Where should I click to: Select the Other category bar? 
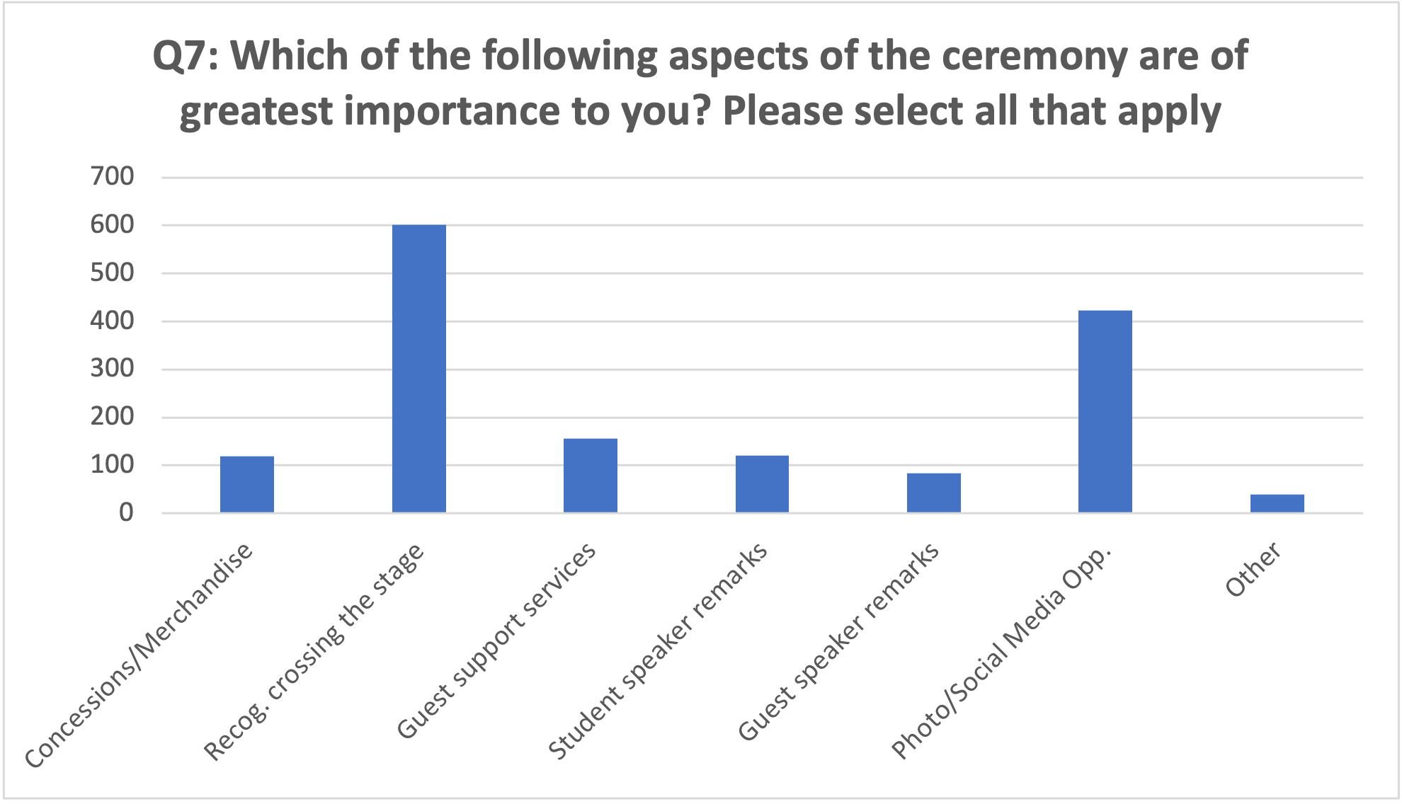tap(1277, 503)
